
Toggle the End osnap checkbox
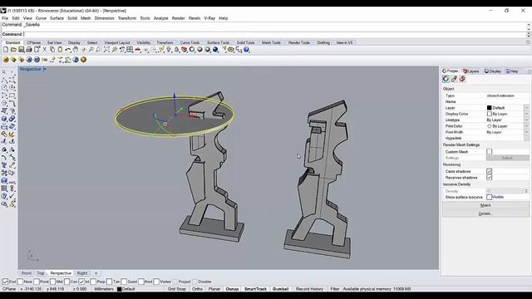tap(5, 282)
